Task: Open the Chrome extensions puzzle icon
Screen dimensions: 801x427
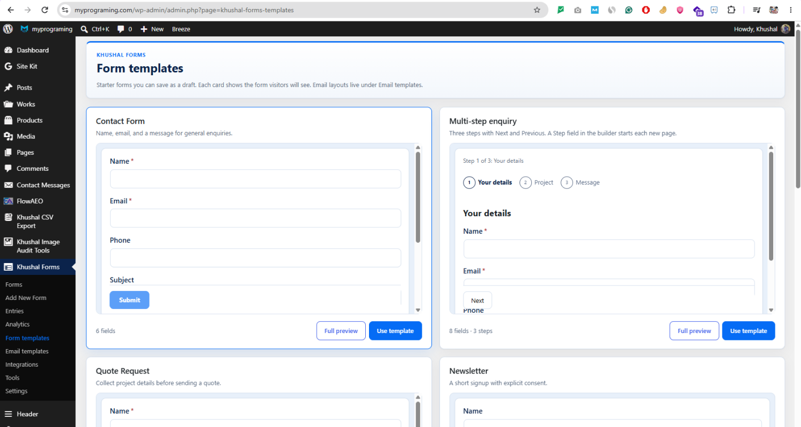Action: (x=732, y=10)
